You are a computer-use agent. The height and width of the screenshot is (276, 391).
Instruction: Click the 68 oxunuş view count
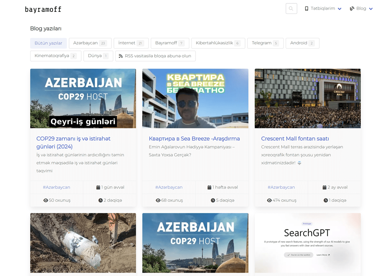click(x=172, y=200)
